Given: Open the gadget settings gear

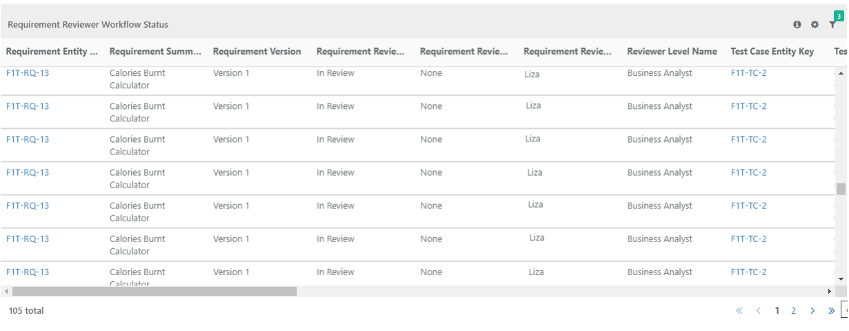Looking at the screenshot, I should click(x=815, y=24).
